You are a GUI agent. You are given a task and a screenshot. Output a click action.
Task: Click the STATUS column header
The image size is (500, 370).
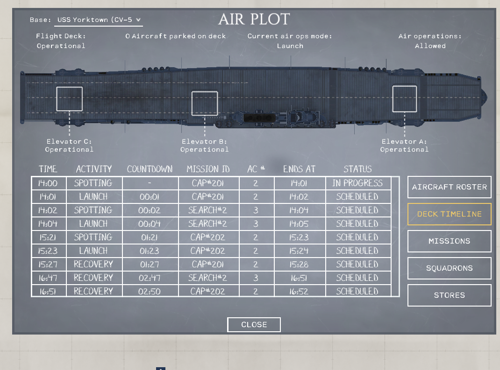coord(358,169)
